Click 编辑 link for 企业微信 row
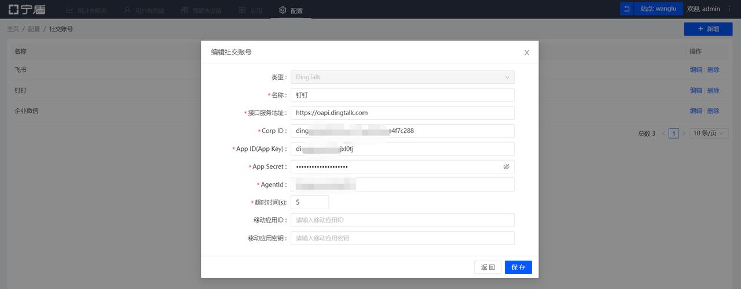The width and height of the screenshot is (741, 289). pos(696,111)
